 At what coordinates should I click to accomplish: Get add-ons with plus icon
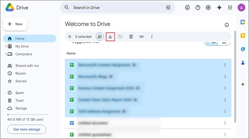[243, 84]
